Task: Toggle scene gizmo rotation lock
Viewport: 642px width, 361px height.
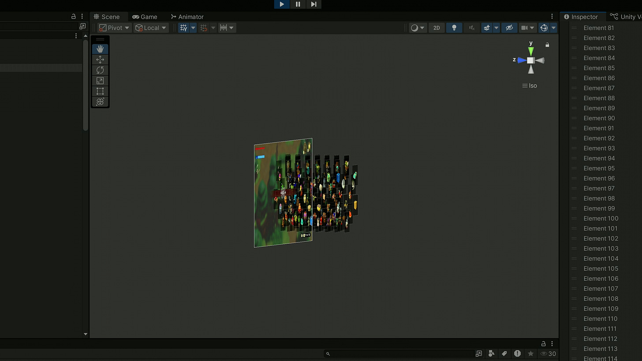Action: click(547, 45)
